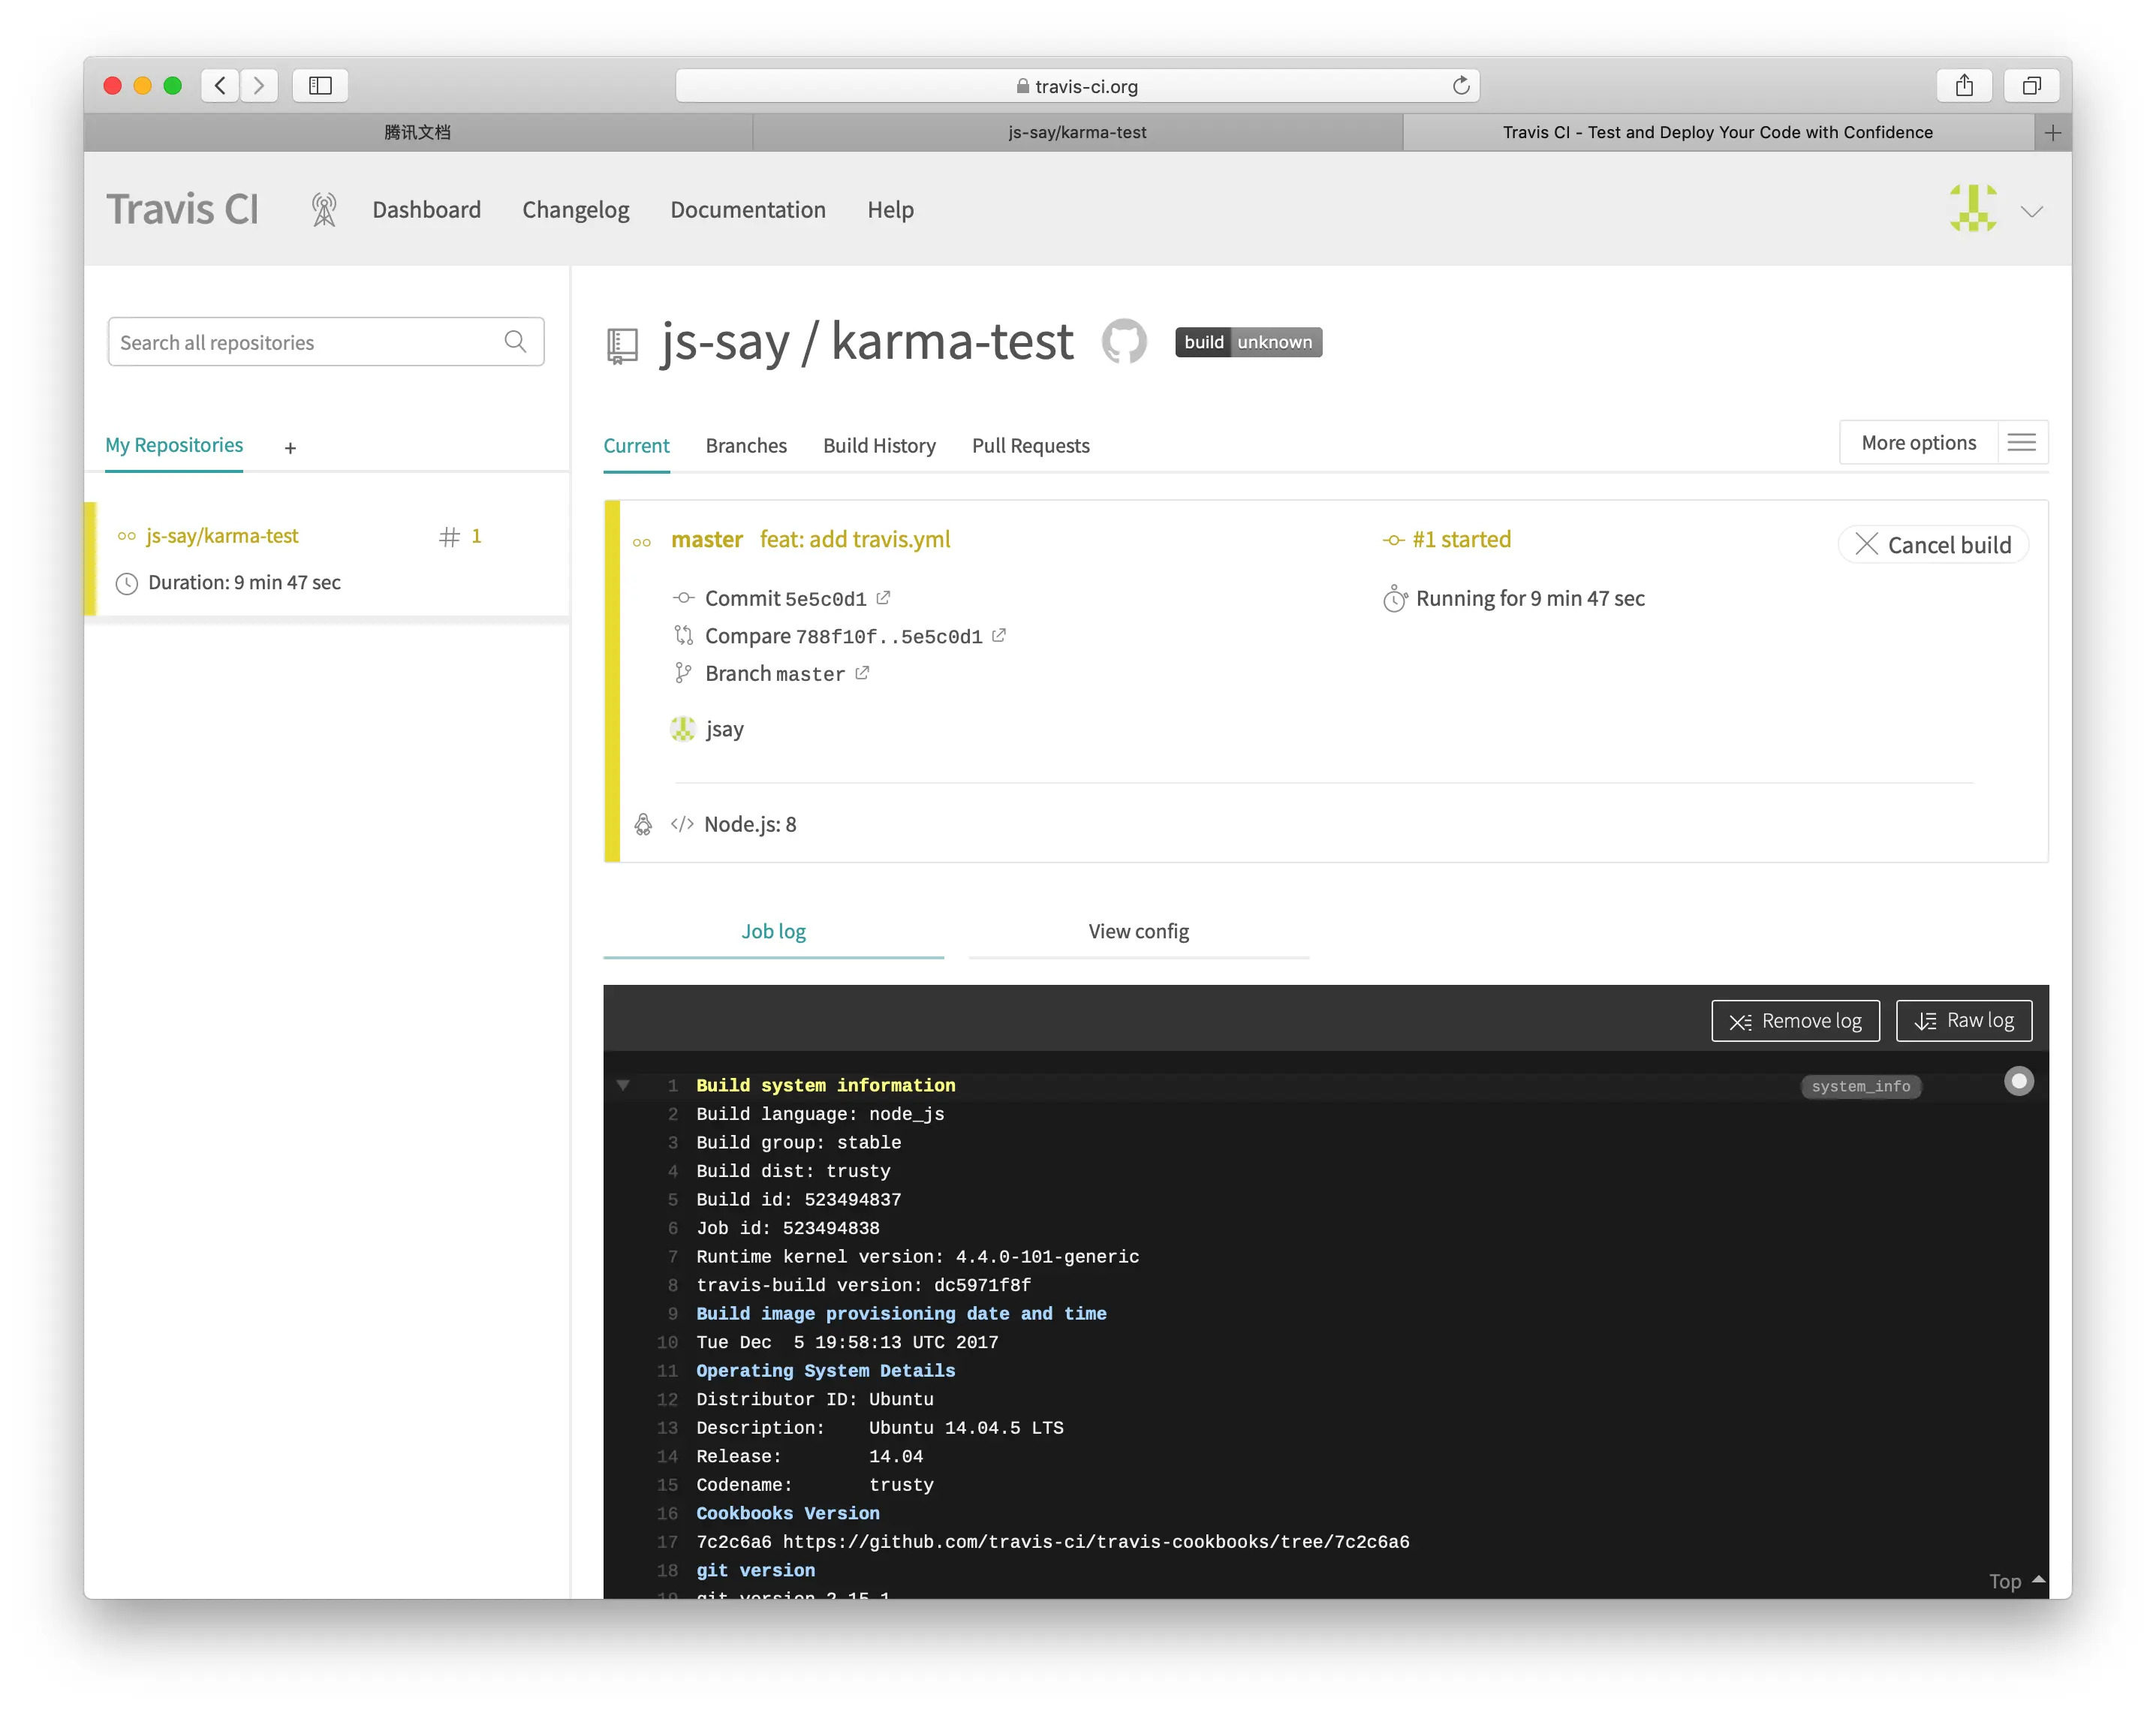2156x1710 pixels.
Task: Open js-say/karma-test sidebar repository
Action: pyautogui.click(x=222, y=536)
